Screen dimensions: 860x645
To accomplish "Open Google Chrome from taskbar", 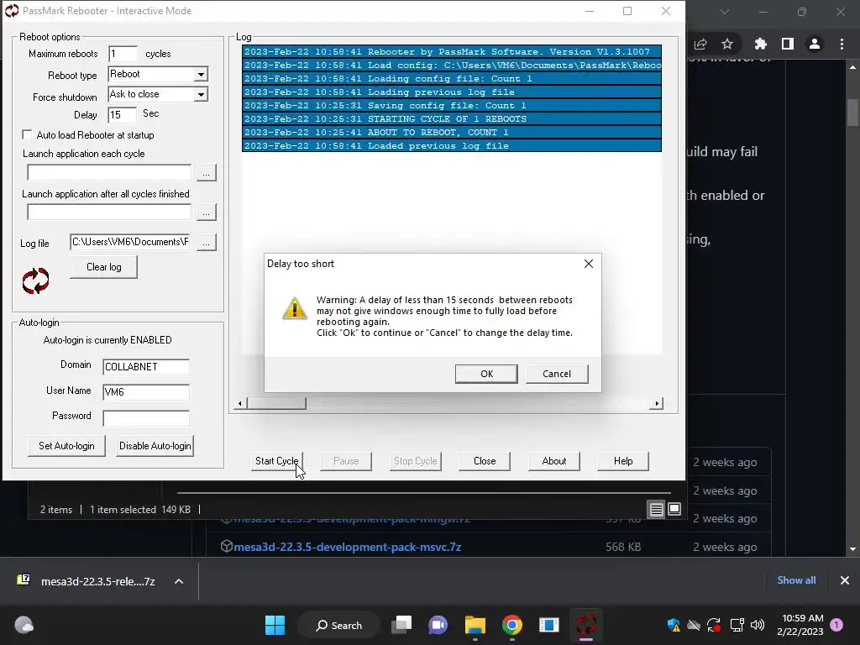I will coord(511,625).
